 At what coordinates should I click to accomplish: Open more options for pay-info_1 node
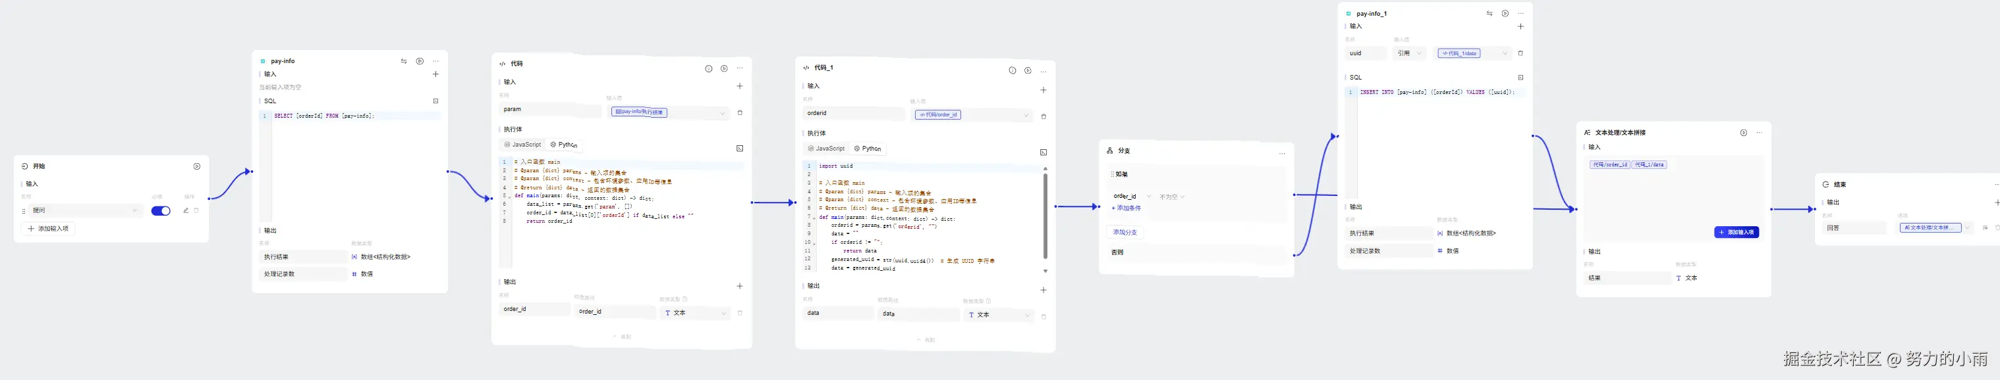tap(1520, 13)
